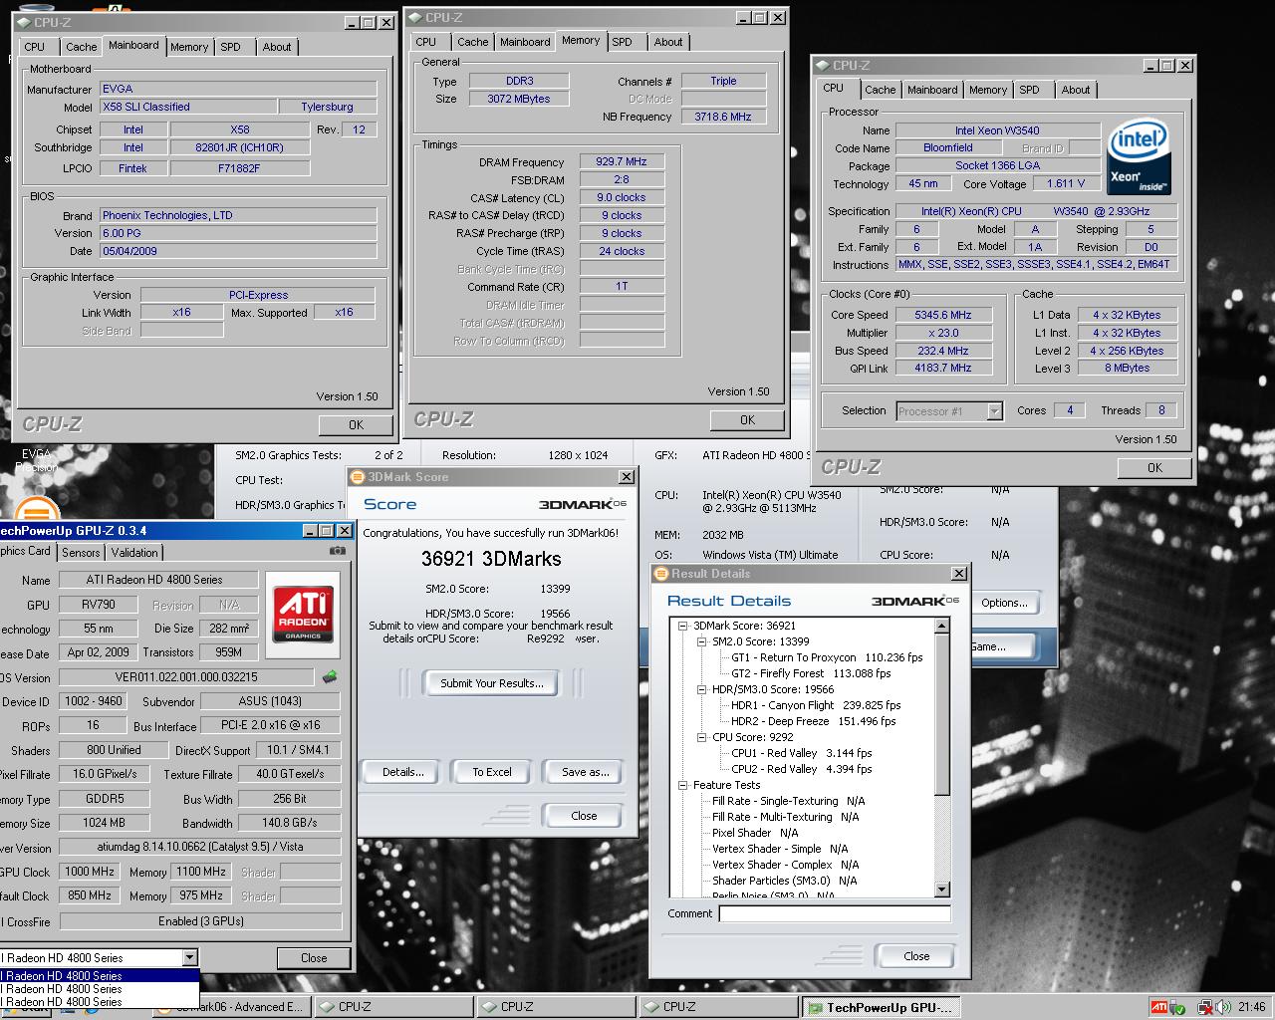Click Save as... button
Screen dimensions: 1275x1020
pyautogui.click(x=585, y=772)
